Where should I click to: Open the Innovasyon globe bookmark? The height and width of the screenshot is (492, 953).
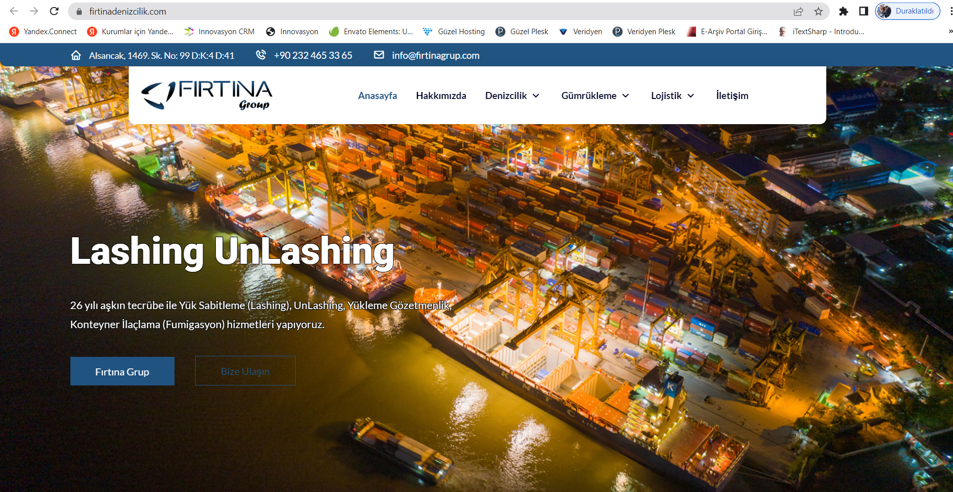292,32
